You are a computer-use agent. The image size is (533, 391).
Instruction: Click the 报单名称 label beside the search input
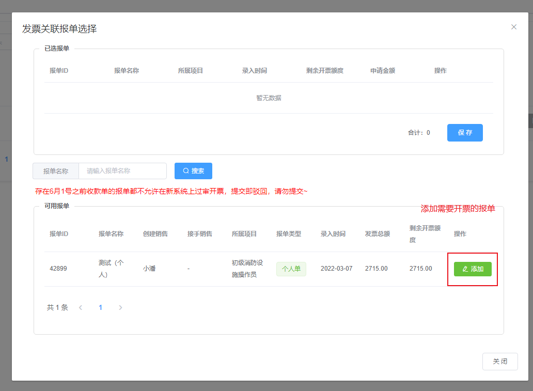tap(56, 171)
